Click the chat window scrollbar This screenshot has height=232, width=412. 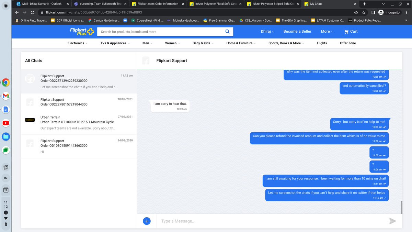click(x=401, y=207)
